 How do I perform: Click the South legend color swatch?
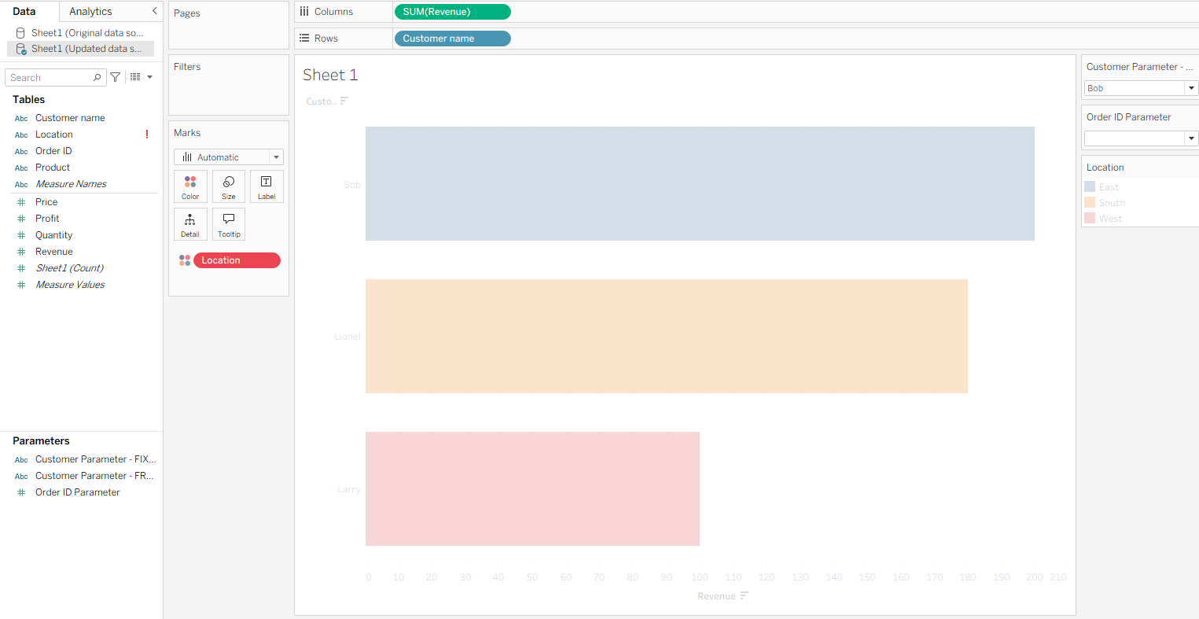point(1090,203)
